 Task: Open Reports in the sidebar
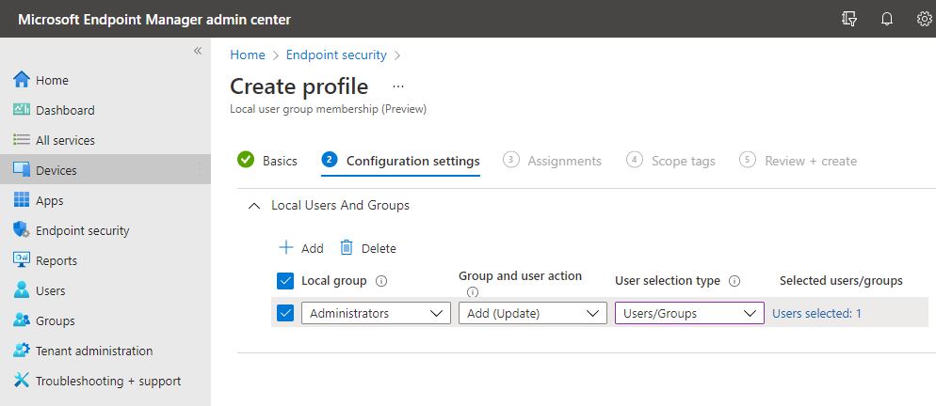[x=105, y=260]
